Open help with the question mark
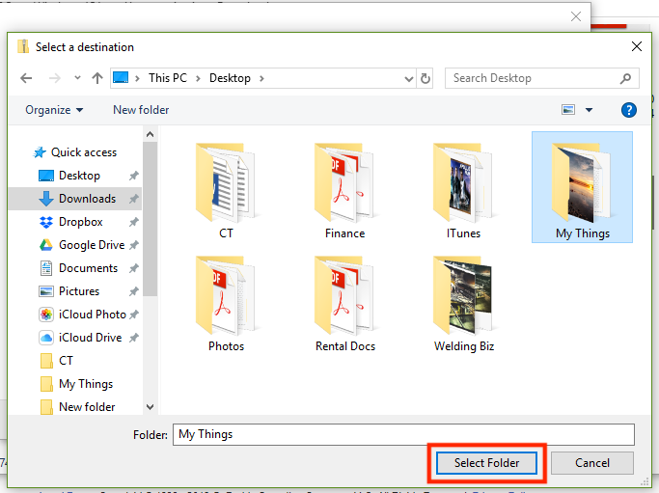 629,110
